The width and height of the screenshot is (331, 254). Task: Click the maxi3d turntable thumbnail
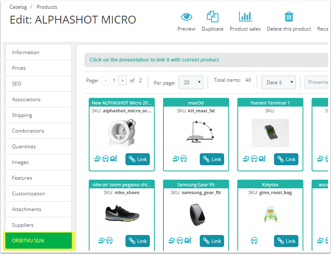(200, 132)
